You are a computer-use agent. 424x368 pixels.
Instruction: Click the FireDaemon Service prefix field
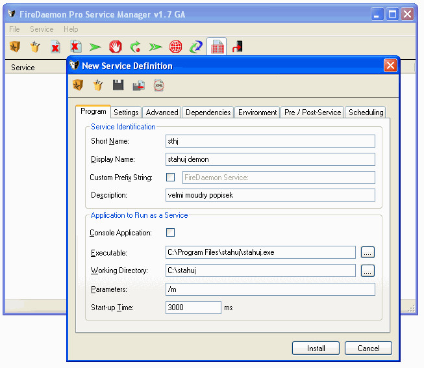click(279, 177)
